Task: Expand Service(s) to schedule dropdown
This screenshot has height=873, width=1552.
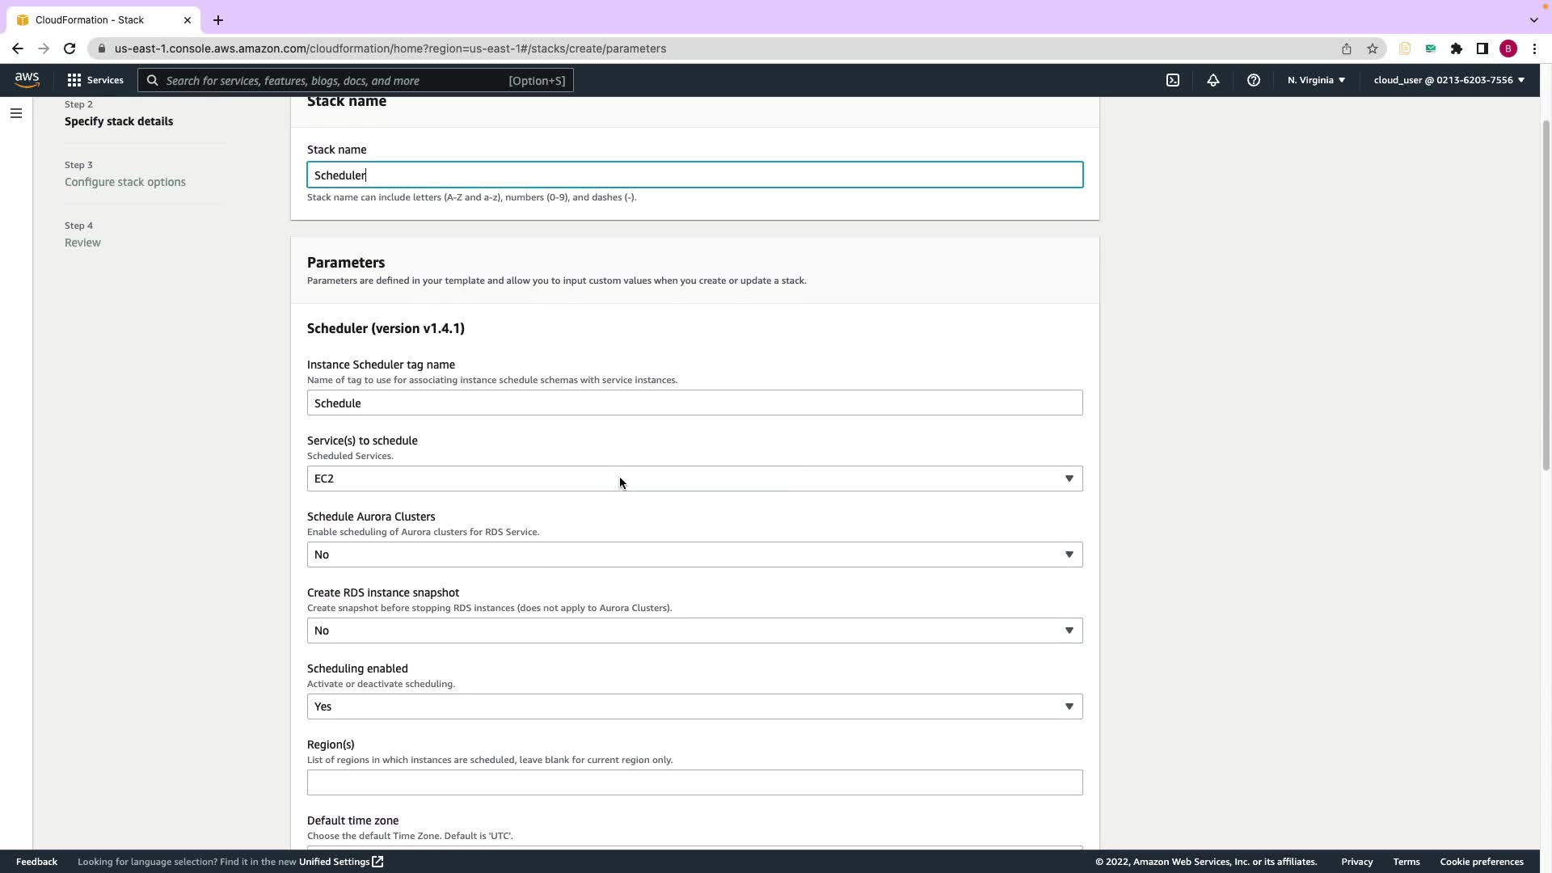Action: (694, 479)
